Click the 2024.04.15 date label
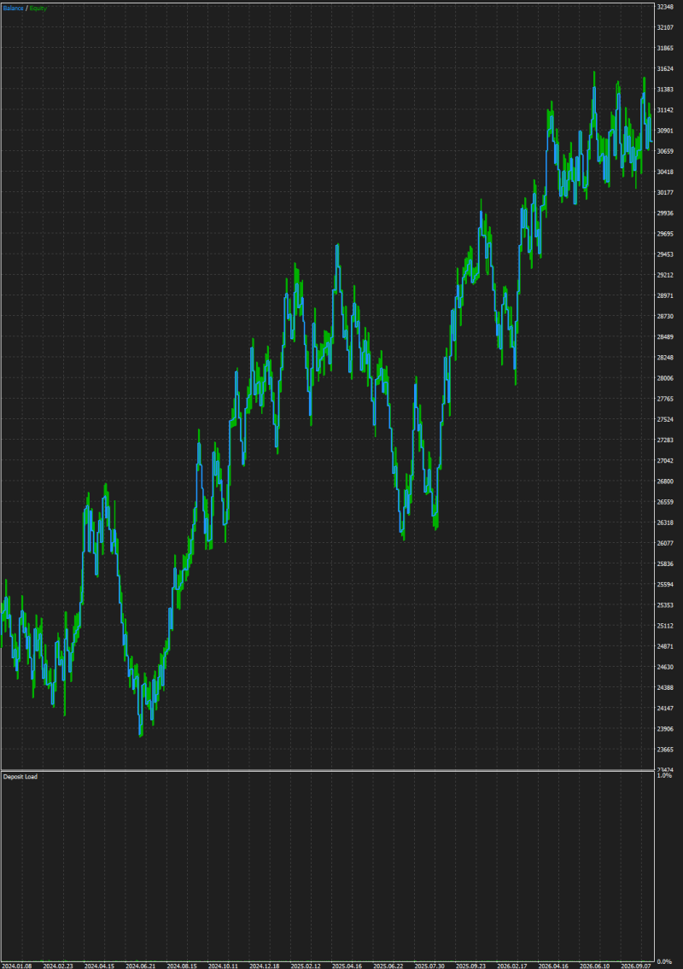Viewport: 683px width, 969px height. 100,966
